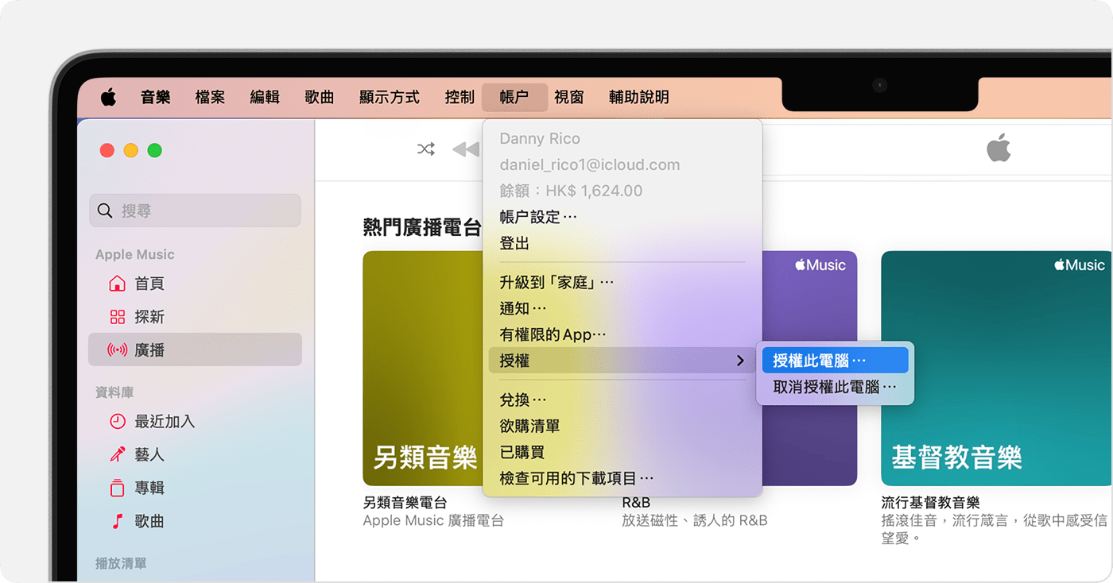
Task: Choose 檢查可用的下載項目… menu item
Action: pos(622,478)
